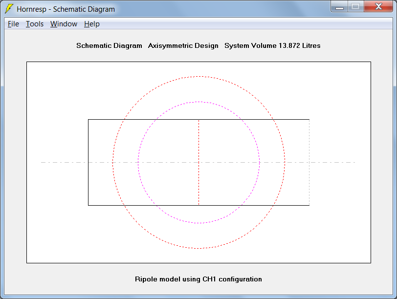Open the Tools menu
397x299 pixels.
tap(35, 24)
